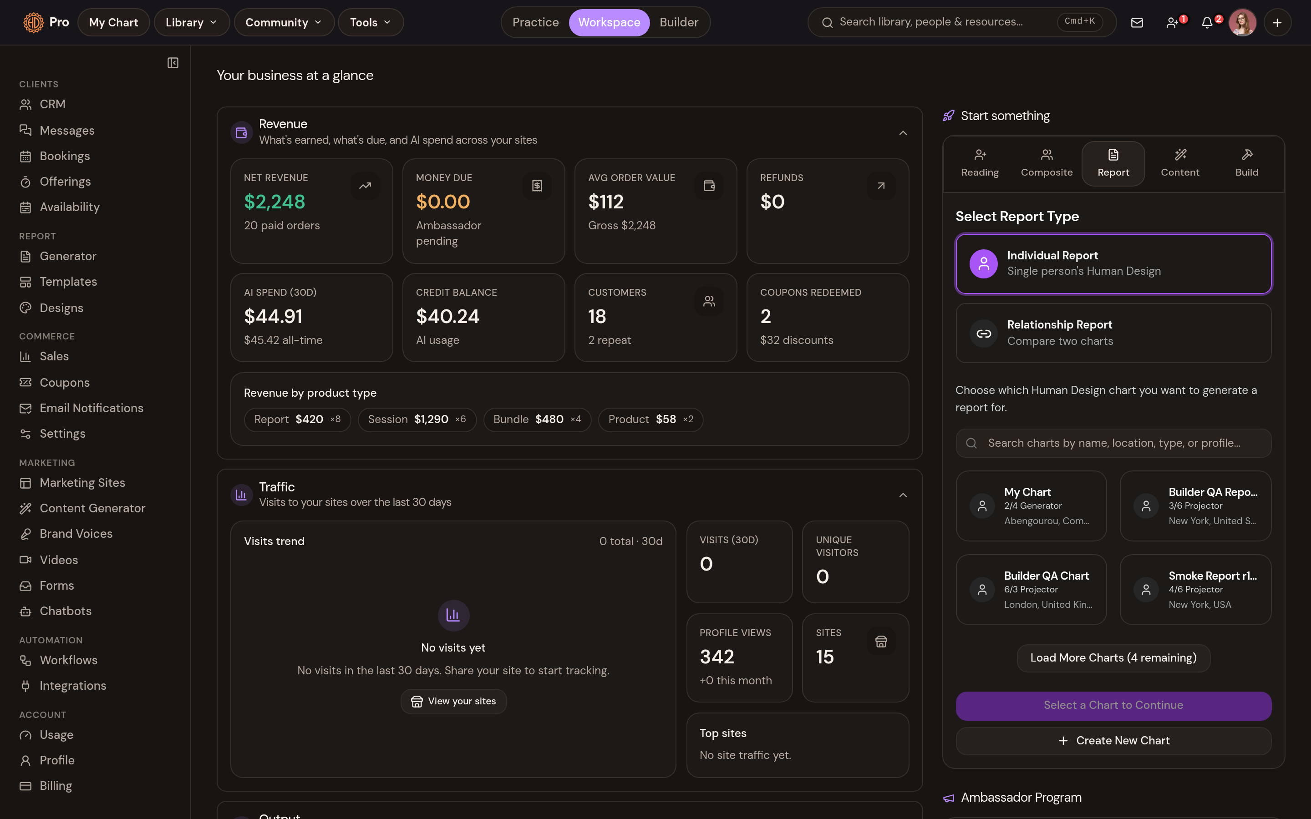Click the Pro logo icon
The image size is (1311, 819).
point(33,22)
